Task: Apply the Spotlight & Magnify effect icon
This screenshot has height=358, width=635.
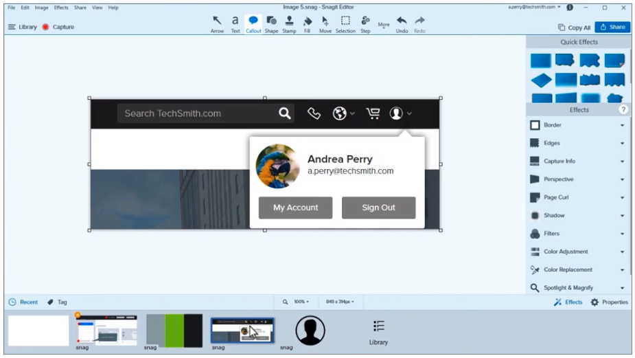Action: [535, 287]
